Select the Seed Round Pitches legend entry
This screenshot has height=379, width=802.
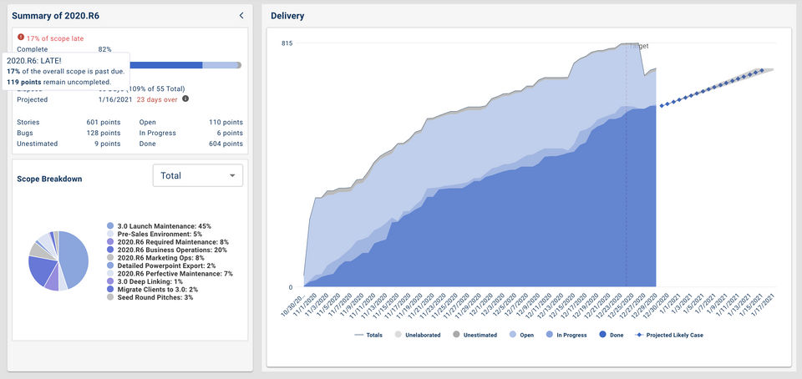(155, 297)
